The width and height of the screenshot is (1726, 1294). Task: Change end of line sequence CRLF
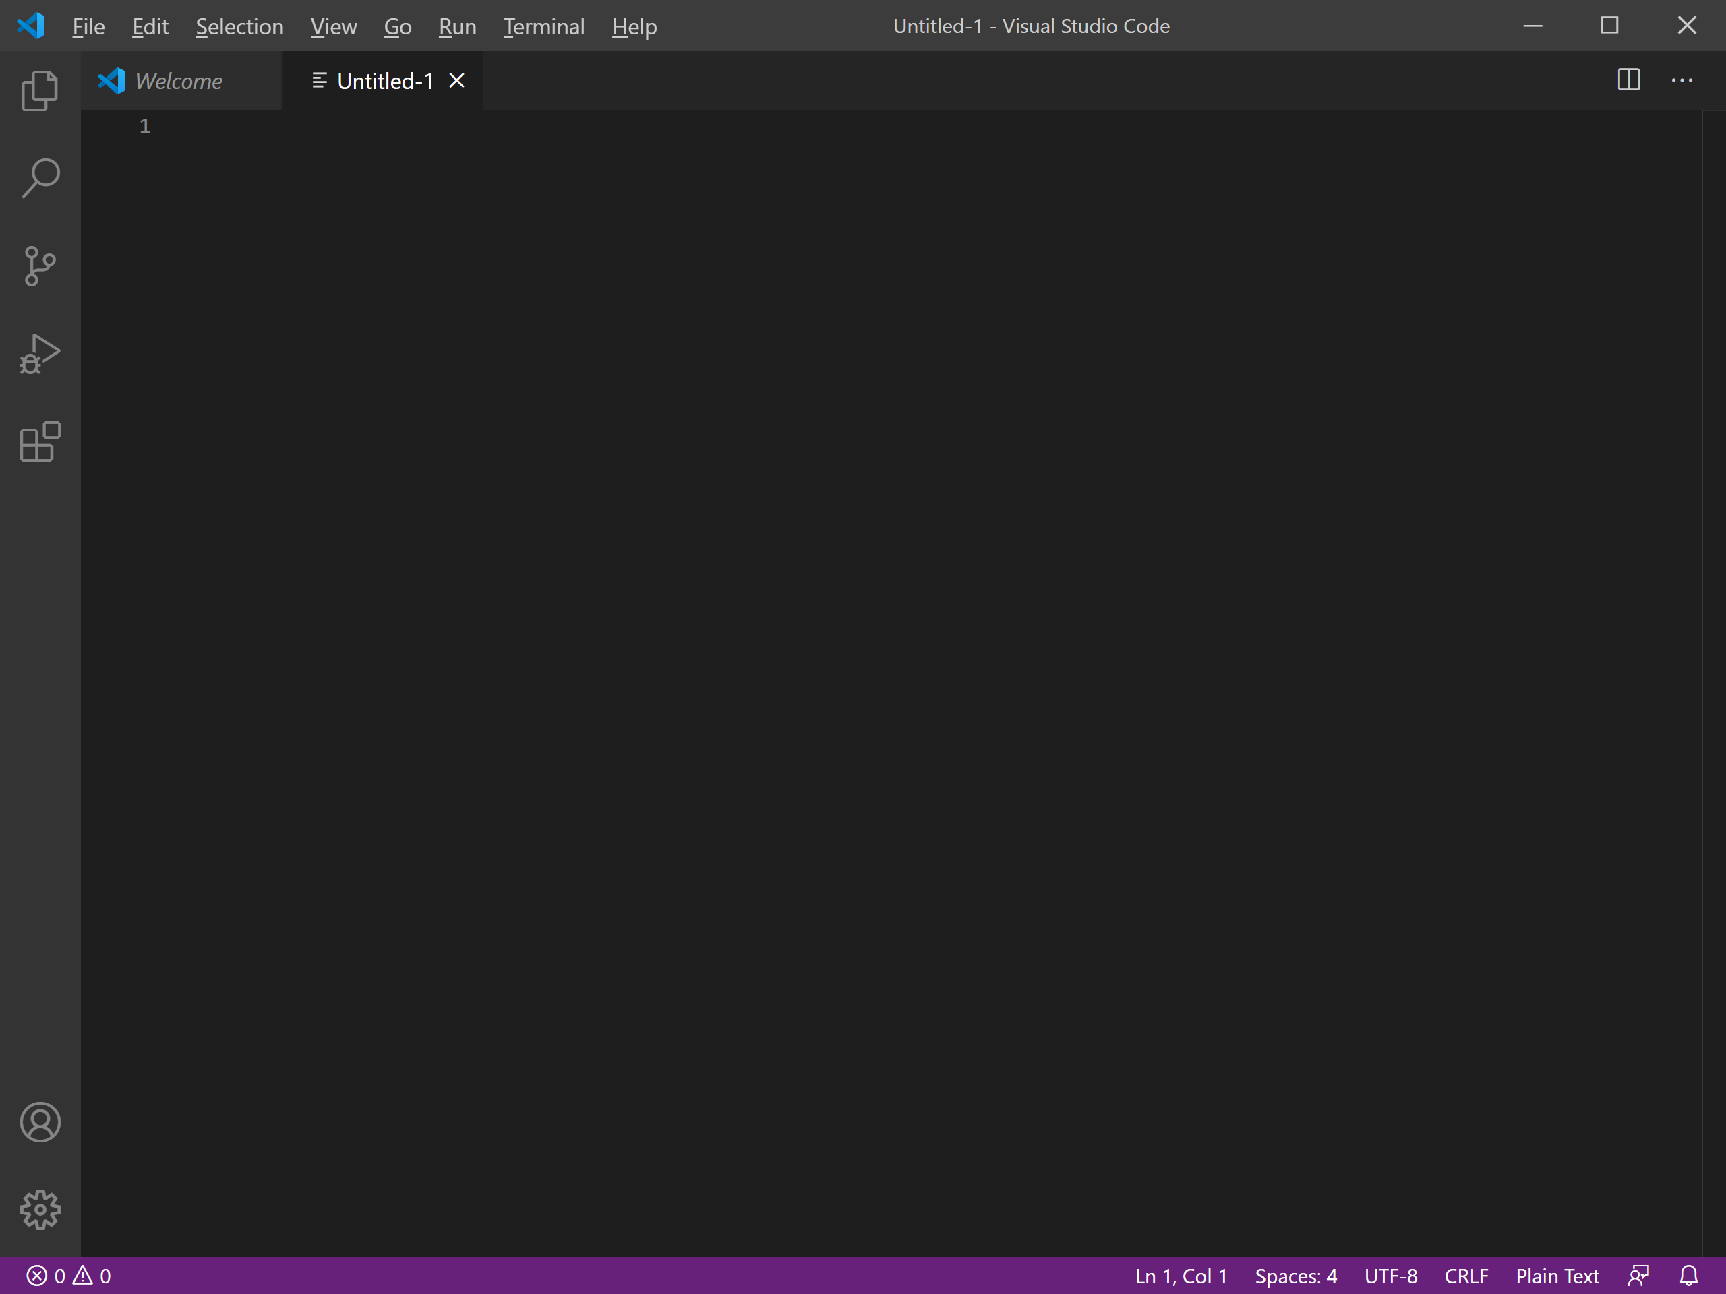point(1465,1276)
